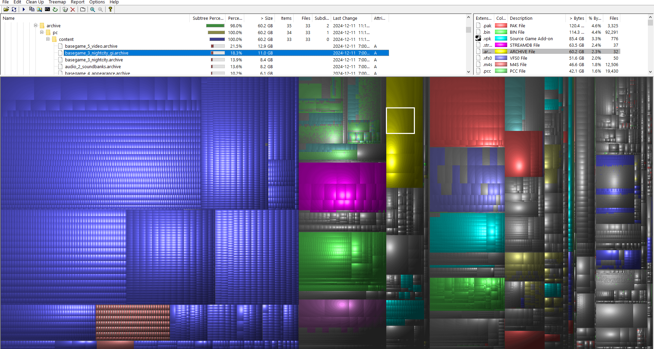Click the highlighted yellow block in the treemap
The width and height of the screenshot is (654, 349).
click(x=400, y=120)
